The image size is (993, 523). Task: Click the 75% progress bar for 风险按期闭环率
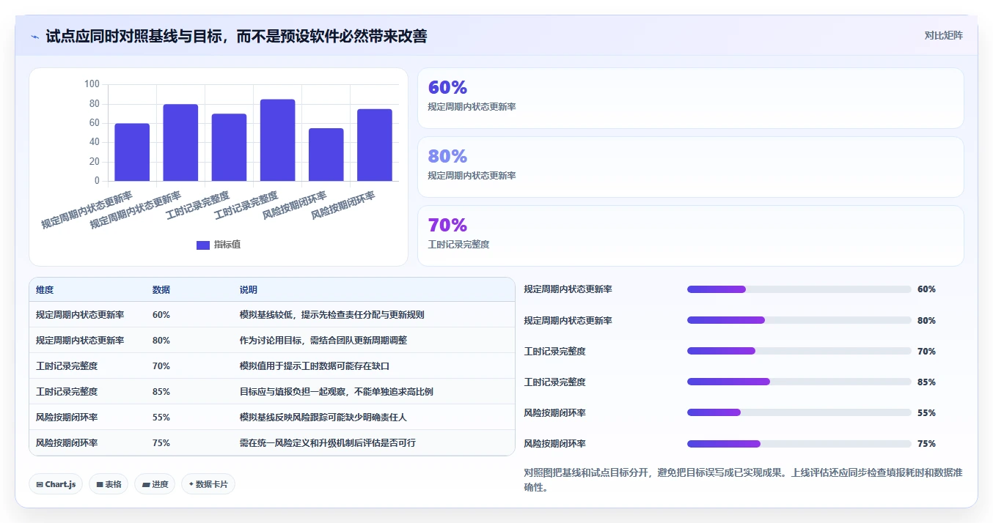click(799, 443)
